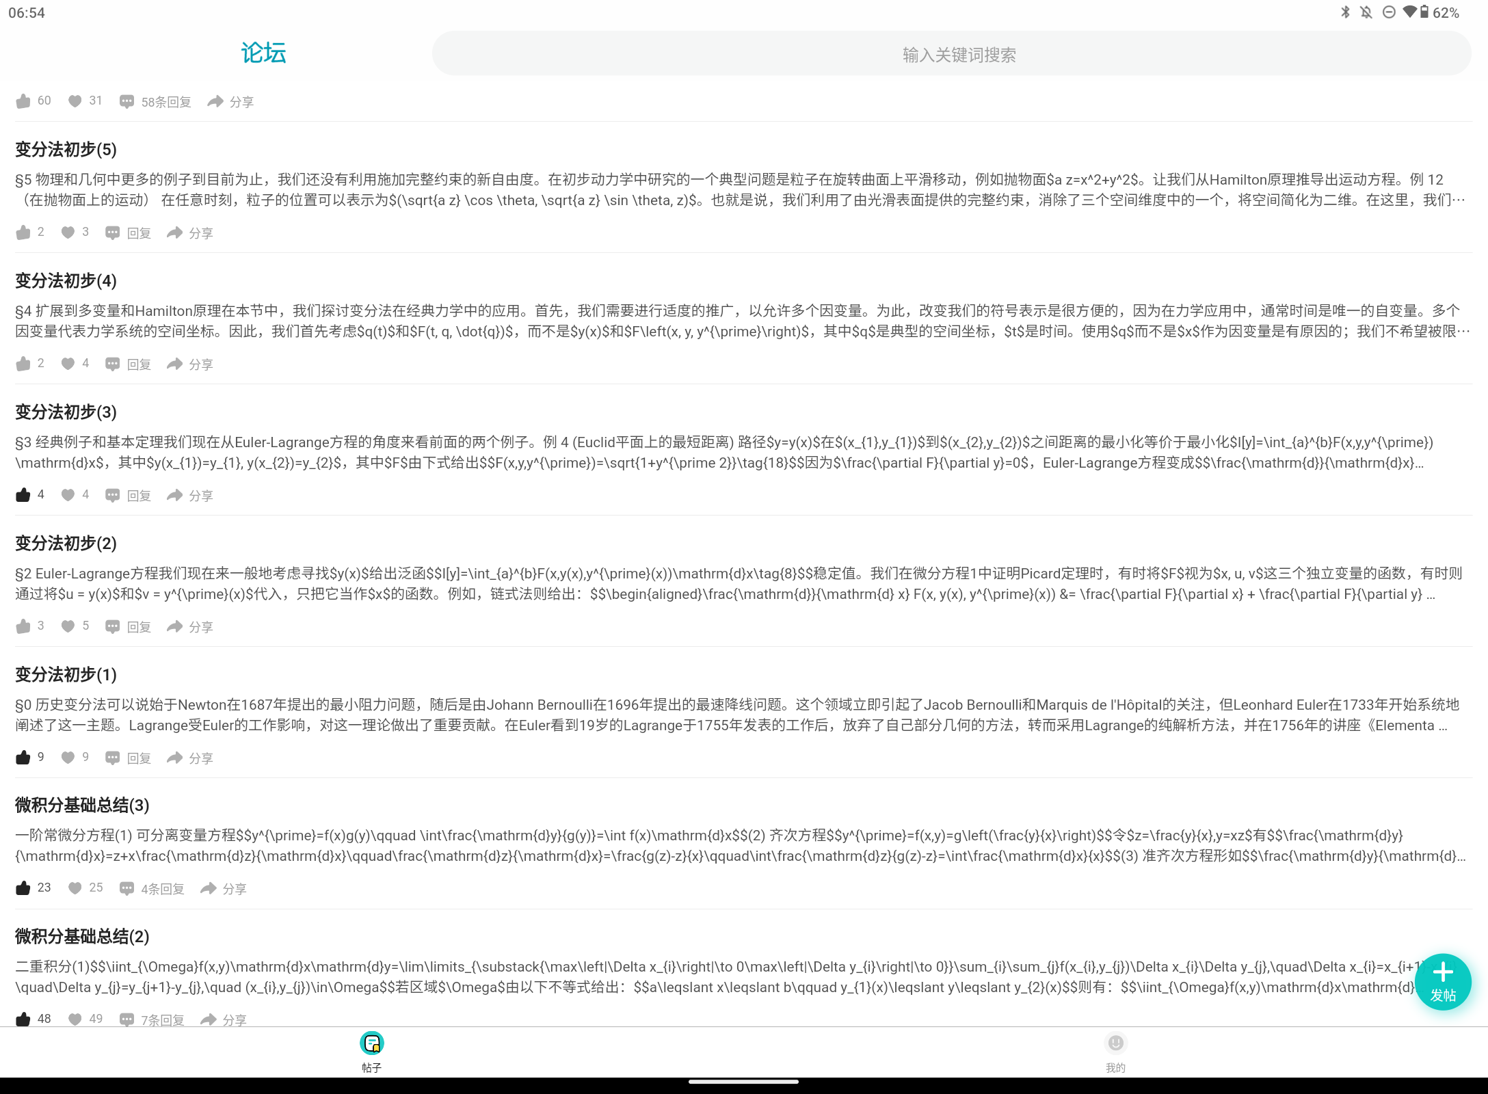Tap thumbs-up on 微积分基础总结(2) post
The height and width of the screenshot is (1094, 1488).
point(23,1019)
